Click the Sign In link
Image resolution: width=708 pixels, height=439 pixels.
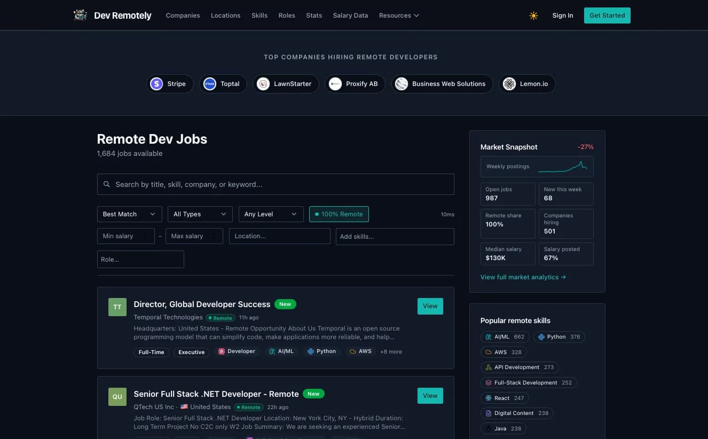[563, 15]
